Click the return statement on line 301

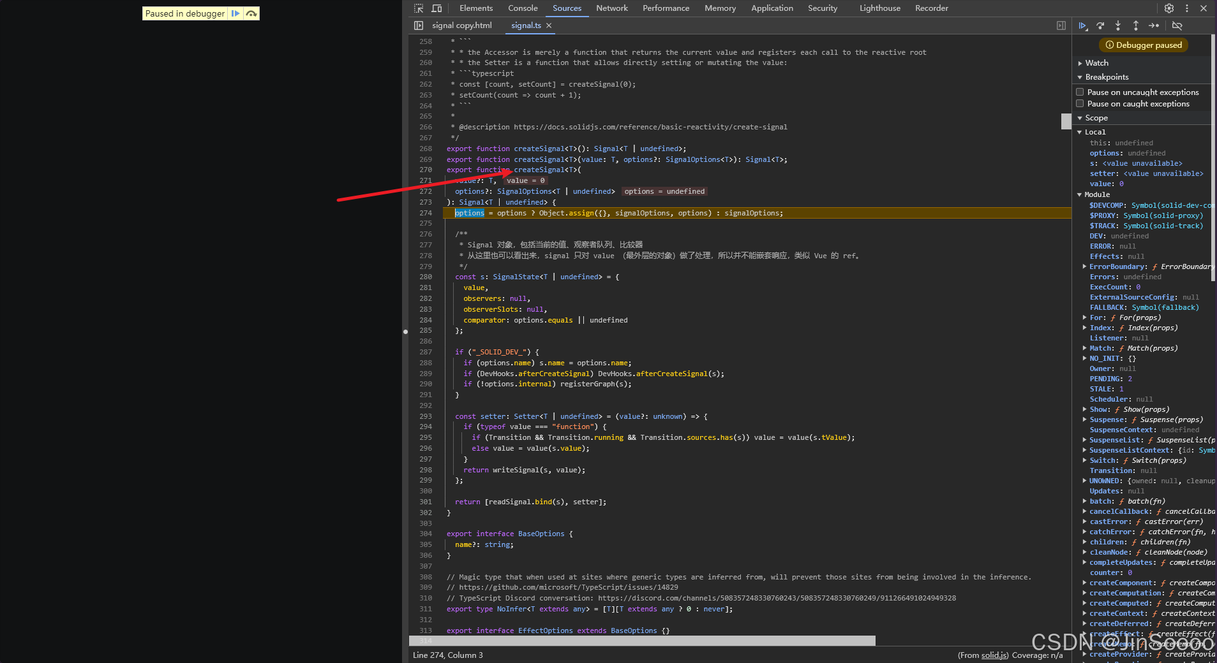pyautogui.click(x=531, y=502)
